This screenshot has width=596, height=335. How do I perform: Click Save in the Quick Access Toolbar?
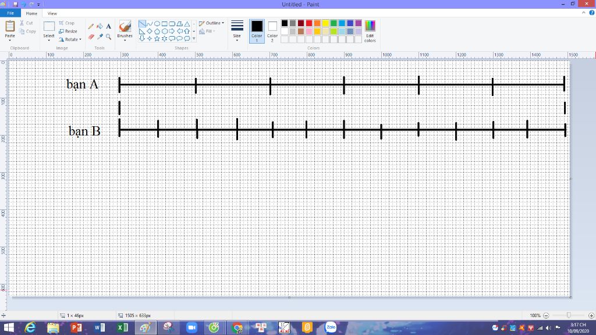tap(16, 5)
